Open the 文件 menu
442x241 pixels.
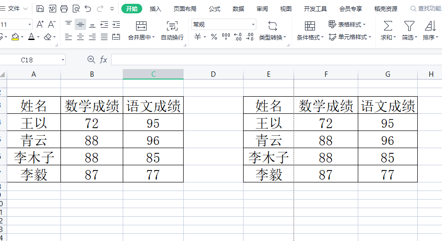tap(14, 9)
